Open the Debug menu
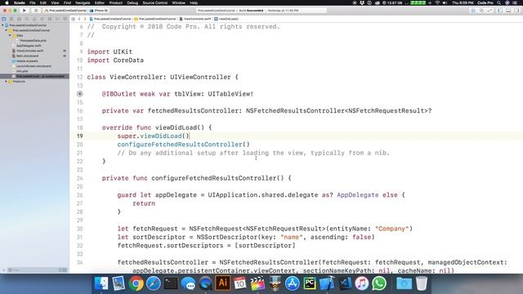This screenshot has height=294, width=523. coord(132,2)
